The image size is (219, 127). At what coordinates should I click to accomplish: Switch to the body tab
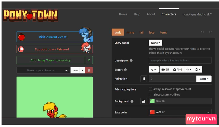click(x=118, y=32)
